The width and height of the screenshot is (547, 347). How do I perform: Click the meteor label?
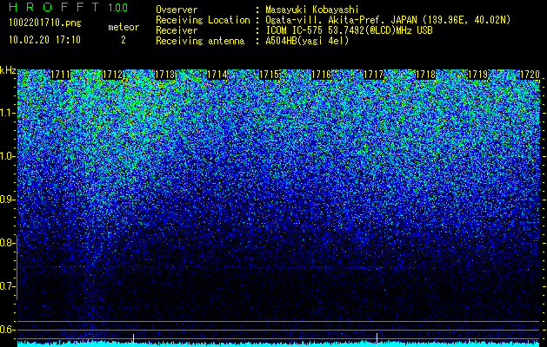tap(123, 27)
